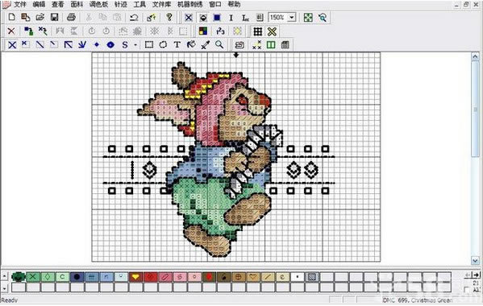Open the 帮助 menu
Screen dimensions: 483x306
pyautogui.click(x=234, y=4)
